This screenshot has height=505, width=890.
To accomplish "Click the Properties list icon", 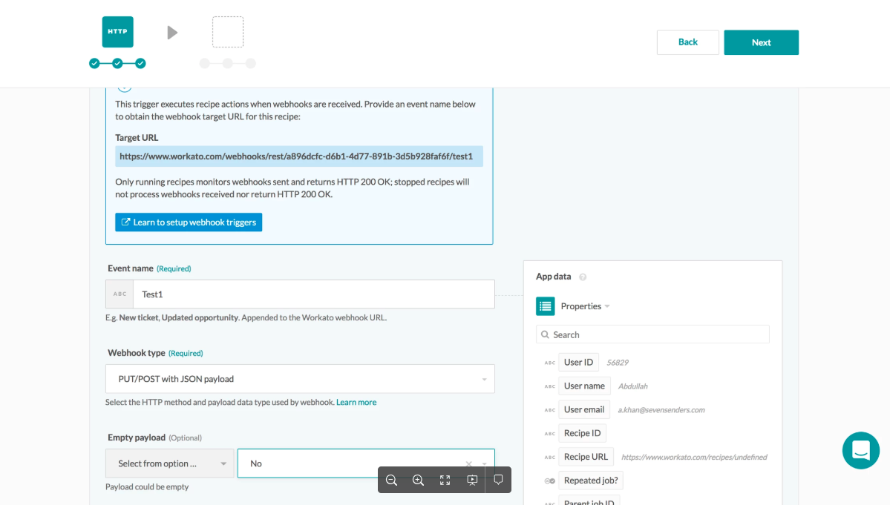I will pos(546,306).
